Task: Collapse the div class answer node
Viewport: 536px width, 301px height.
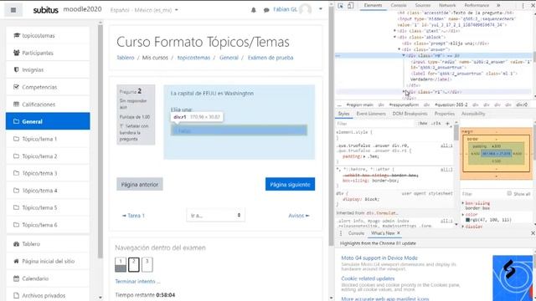Action: (399, 49)
